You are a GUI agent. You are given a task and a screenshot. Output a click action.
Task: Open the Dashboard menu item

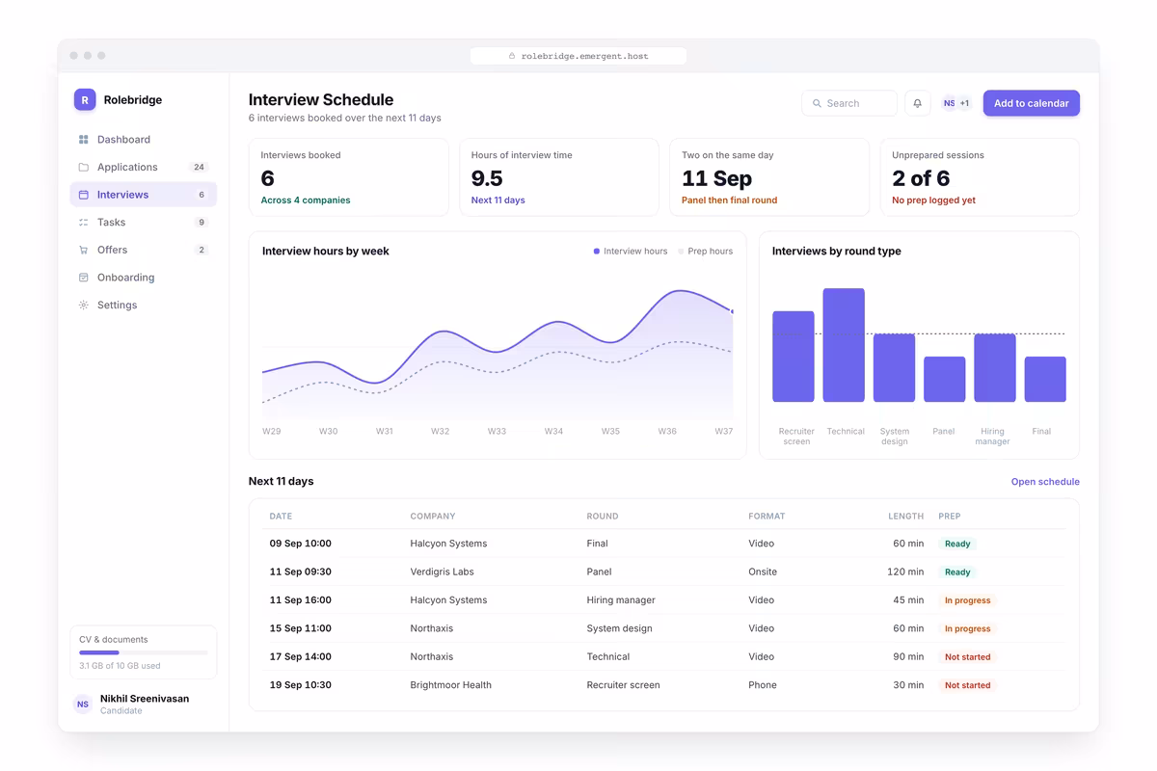[143, 140]
